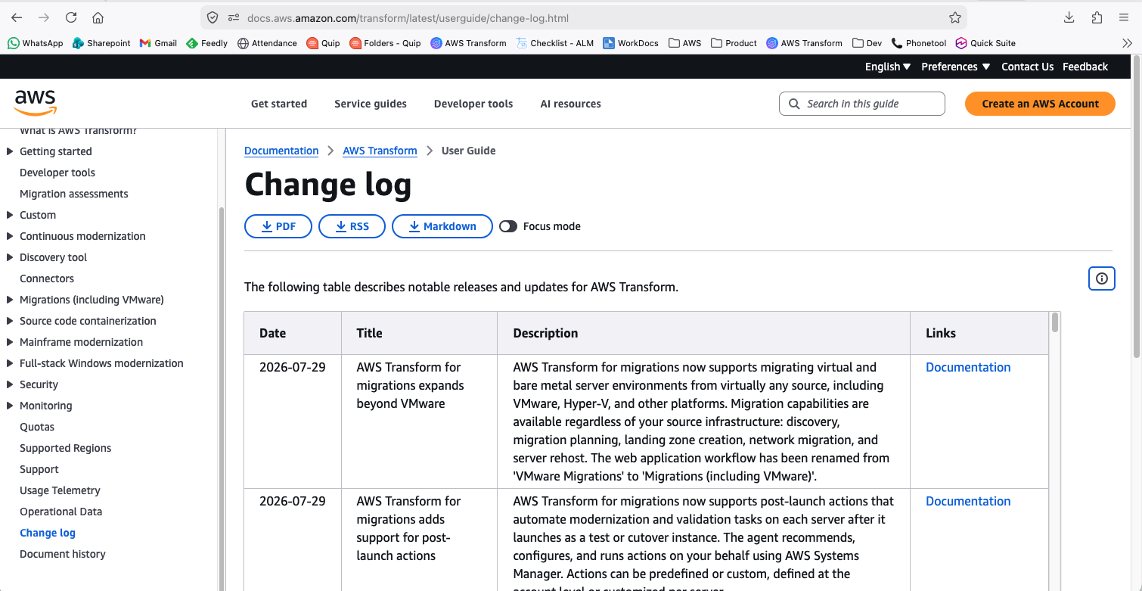The image size is (1142, 591).
Task: Open the Service guides menu
Action: click(371, 104)
